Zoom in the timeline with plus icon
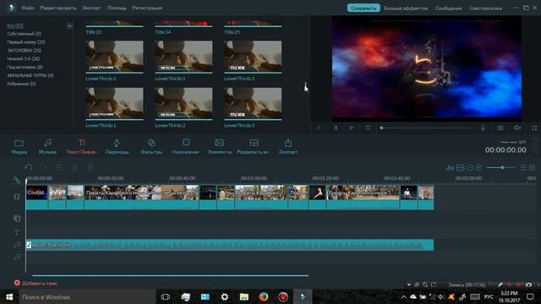This screenshot has height=304, width=541. (478, 167)
